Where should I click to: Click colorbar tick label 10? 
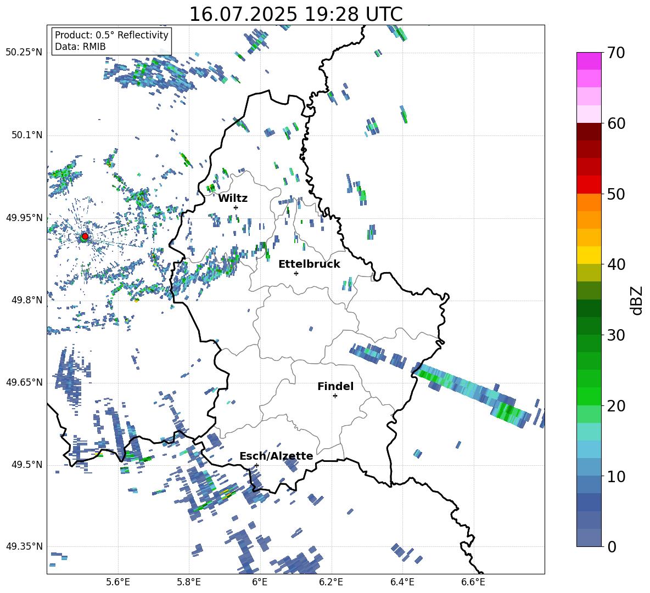pyautogui.click(x=616, y=477)
